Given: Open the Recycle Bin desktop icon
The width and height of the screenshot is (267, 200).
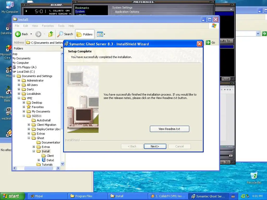Looking at the screenshot, I should (254, 178).
